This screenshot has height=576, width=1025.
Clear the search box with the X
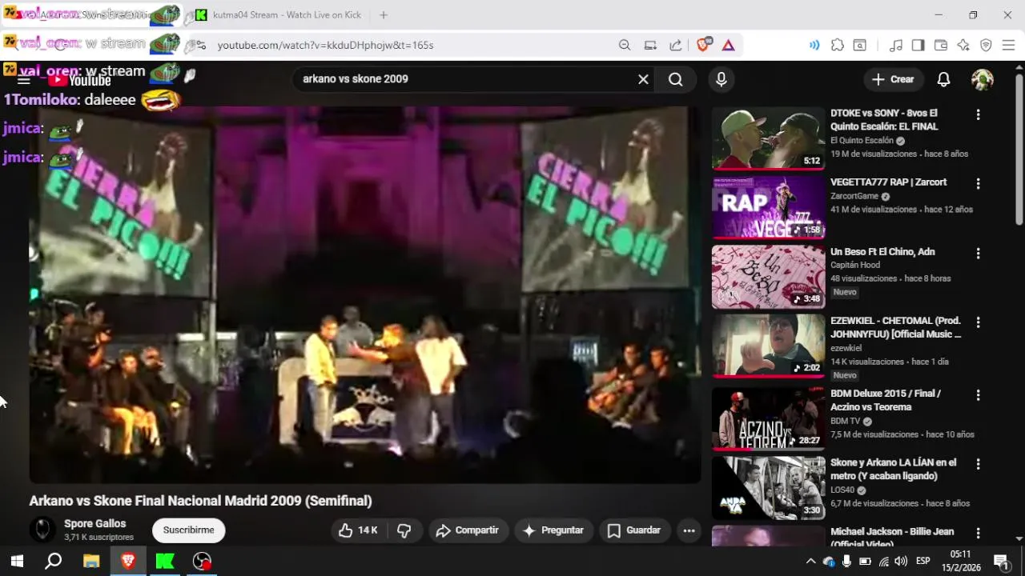click(643, 79)
